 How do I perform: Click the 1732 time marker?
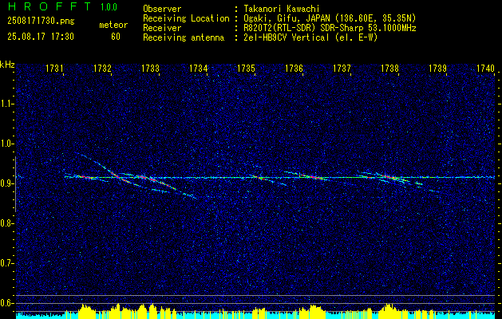[102, 69]
